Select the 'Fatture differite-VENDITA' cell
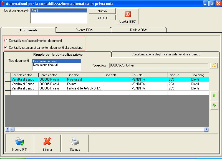222x159 pixels. click(x=85, y=88)
